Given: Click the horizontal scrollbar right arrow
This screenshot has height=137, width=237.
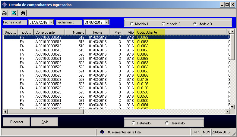Looking at the screenshot, I should (x=228, y=112).
